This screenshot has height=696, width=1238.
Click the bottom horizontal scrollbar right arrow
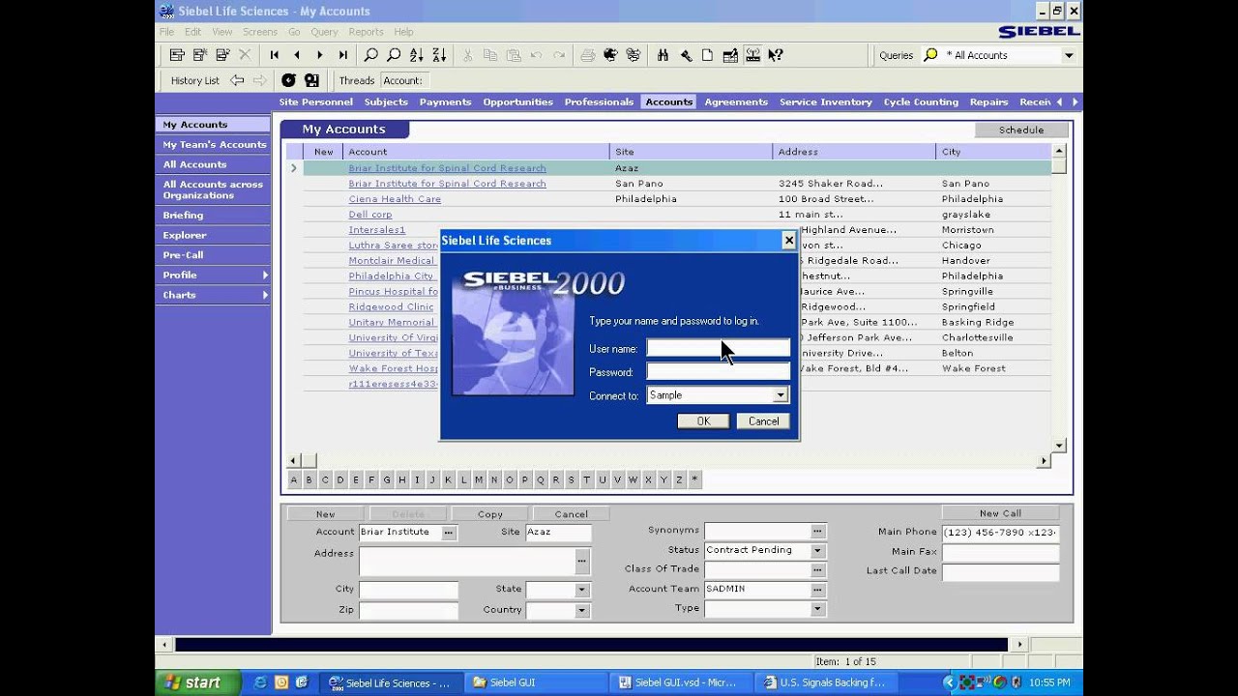click(x=1018, y=644)
